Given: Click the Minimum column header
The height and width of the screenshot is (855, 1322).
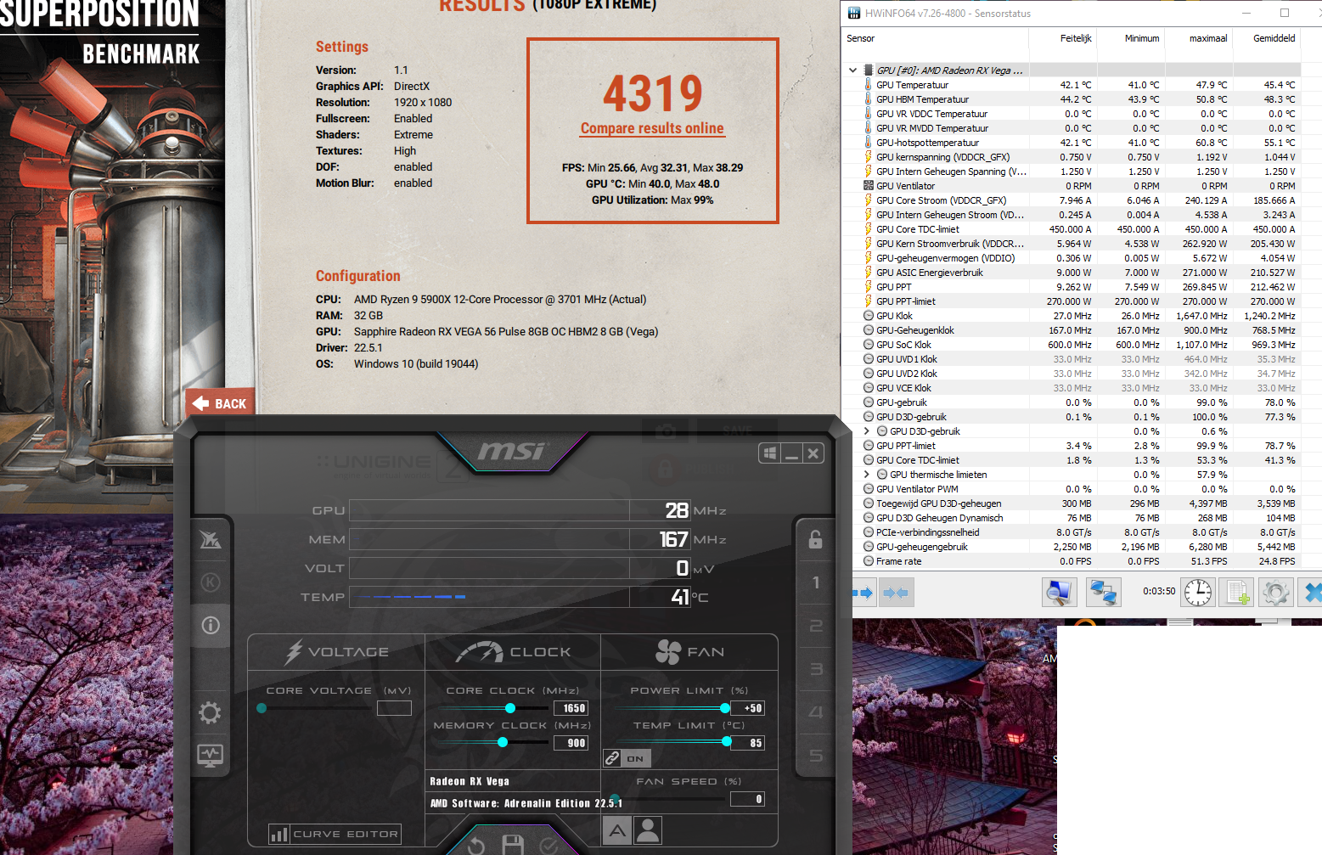Looking at the screenshot, I should 1131,38.
